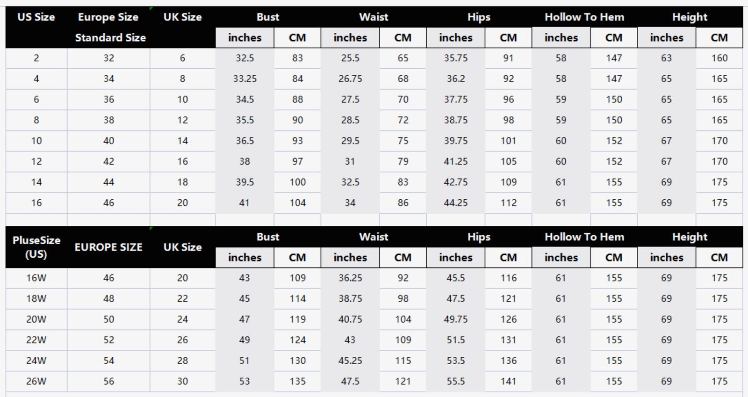Viewport: 748px width, 397px height.
Task: Click the "PluseSize (US)" header cell
Action: pyautogui.click(x=36, y=247)
